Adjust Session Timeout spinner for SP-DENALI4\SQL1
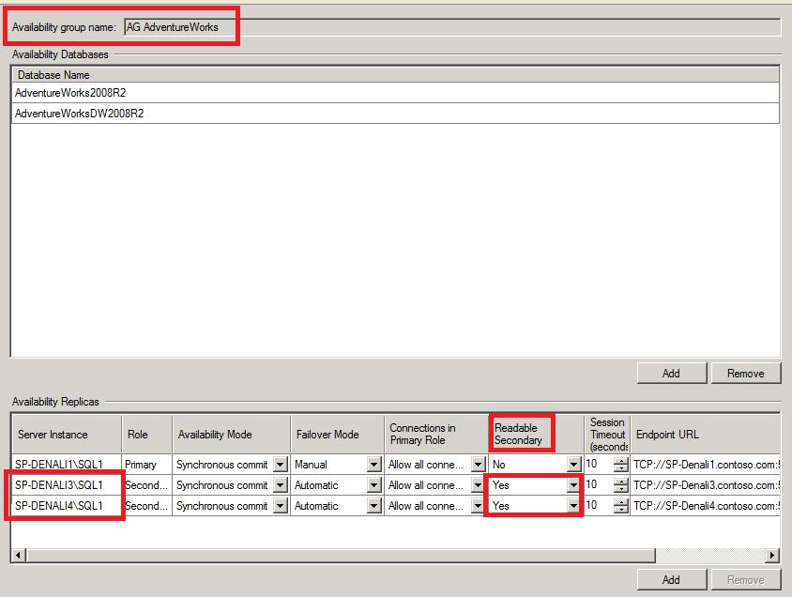 [x=621, y=506]
